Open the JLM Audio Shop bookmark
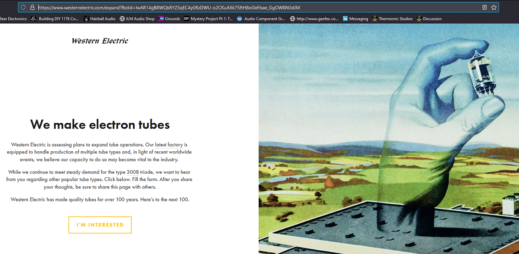 [137, 19]
